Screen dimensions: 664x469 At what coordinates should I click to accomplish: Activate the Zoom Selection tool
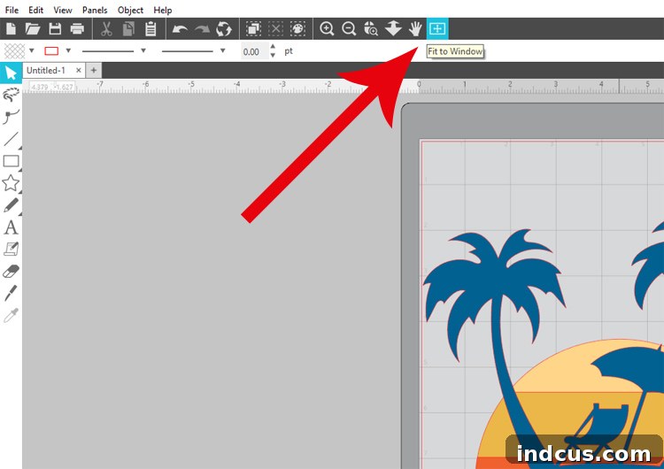click(x=371, y=29)
